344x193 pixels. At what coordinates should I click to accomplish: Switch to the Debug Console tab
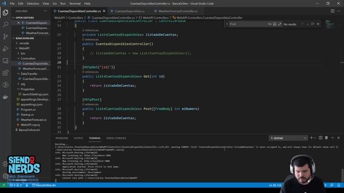[x=116, y=138]
